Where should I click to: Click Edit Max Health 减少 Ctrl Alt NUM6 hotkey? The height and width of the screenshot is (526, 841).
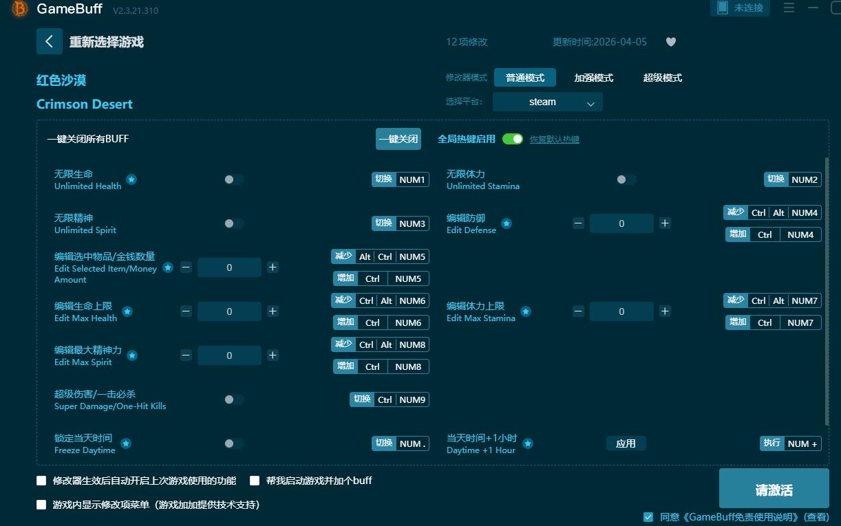tap(380, 300)
